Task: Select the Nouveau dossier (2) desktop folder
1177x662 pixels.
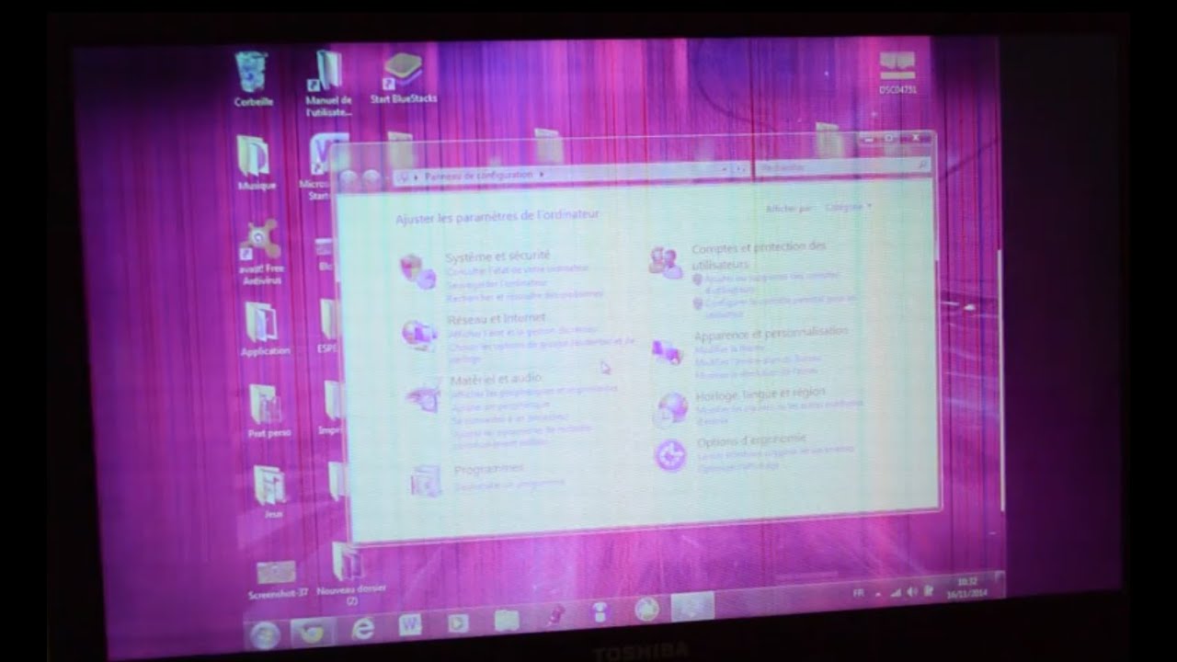Action: 350,576
